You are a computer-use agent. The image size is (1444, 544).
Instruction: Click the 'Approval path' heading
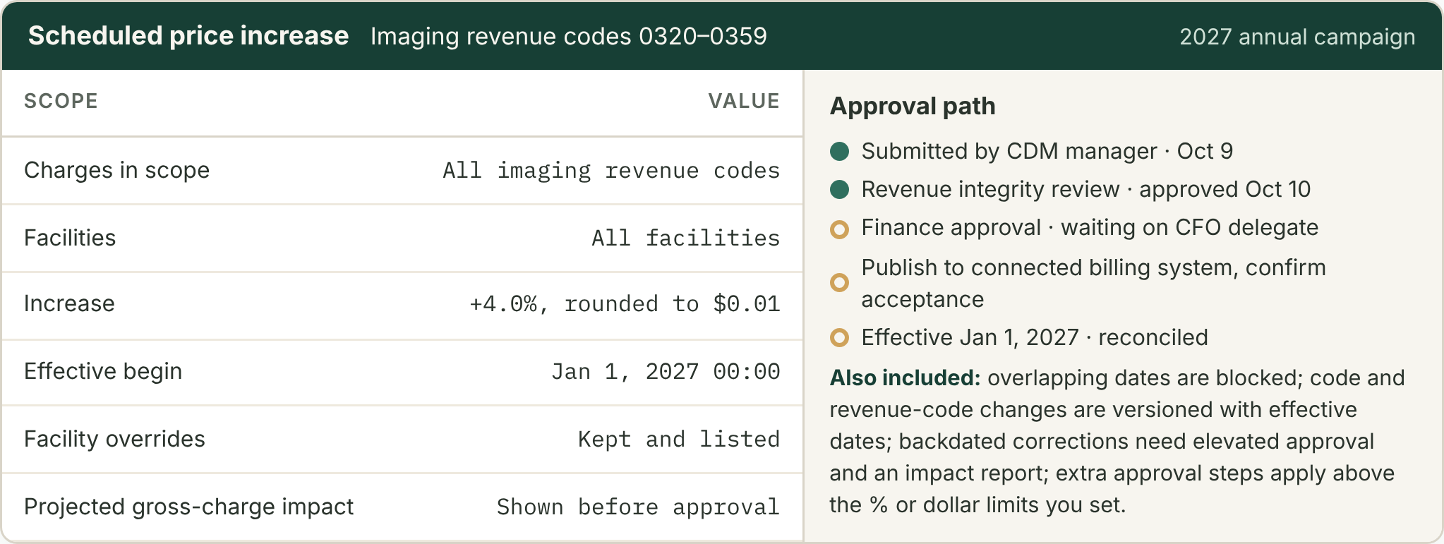coord(913,106)
